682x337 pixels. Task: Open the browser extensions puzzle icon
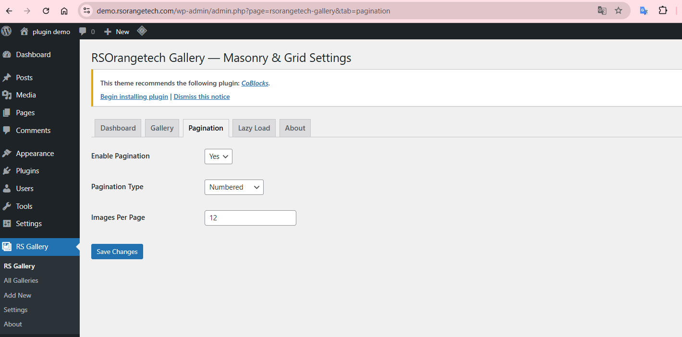[x=663, y=11]
